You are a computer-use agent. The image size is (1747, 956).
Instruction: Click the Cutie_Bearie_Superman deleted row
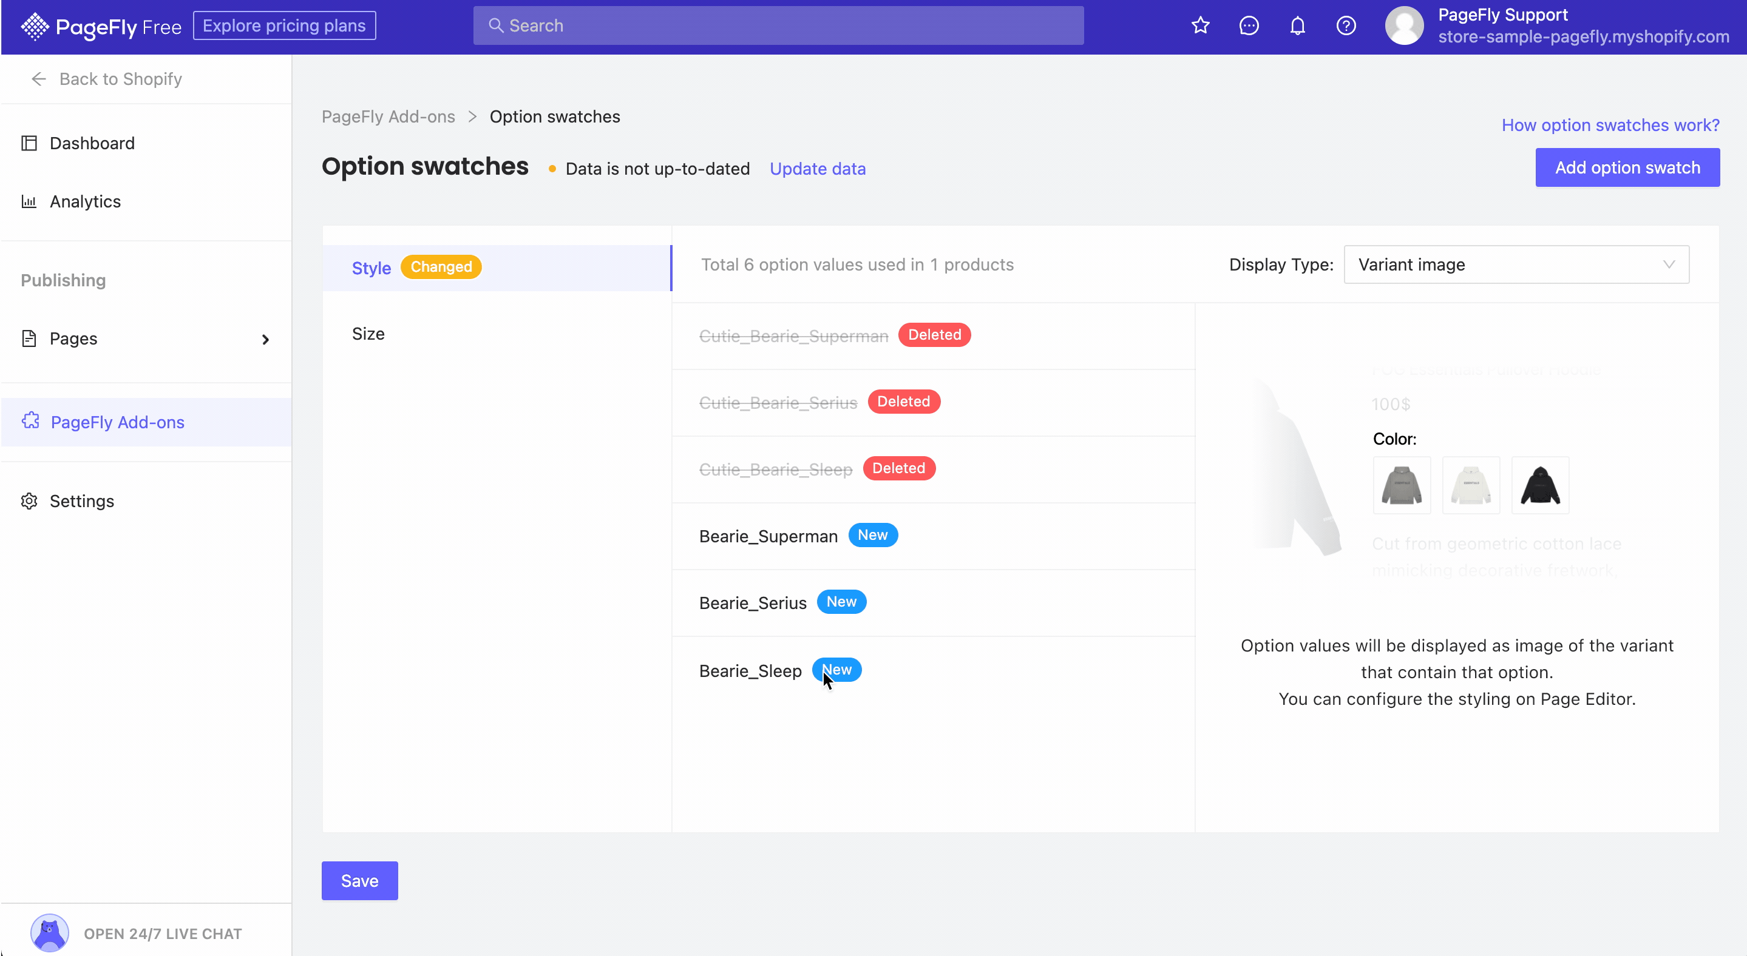pos(932,335)
